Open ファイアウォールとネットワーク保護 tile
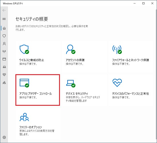This screenshot has height=143, width=157. 131,56
